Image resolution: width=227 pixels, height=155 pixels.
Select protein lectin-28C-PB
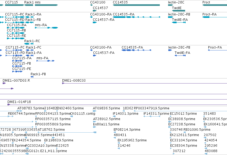point(179,47)
